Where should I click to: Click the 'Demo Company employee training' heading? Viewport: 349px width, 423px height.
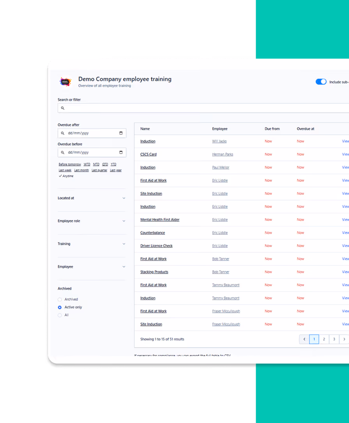(x=125, y=79)
